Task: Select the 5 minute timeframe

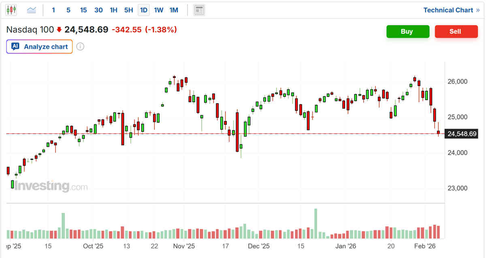Action: (x=68, y=10)
